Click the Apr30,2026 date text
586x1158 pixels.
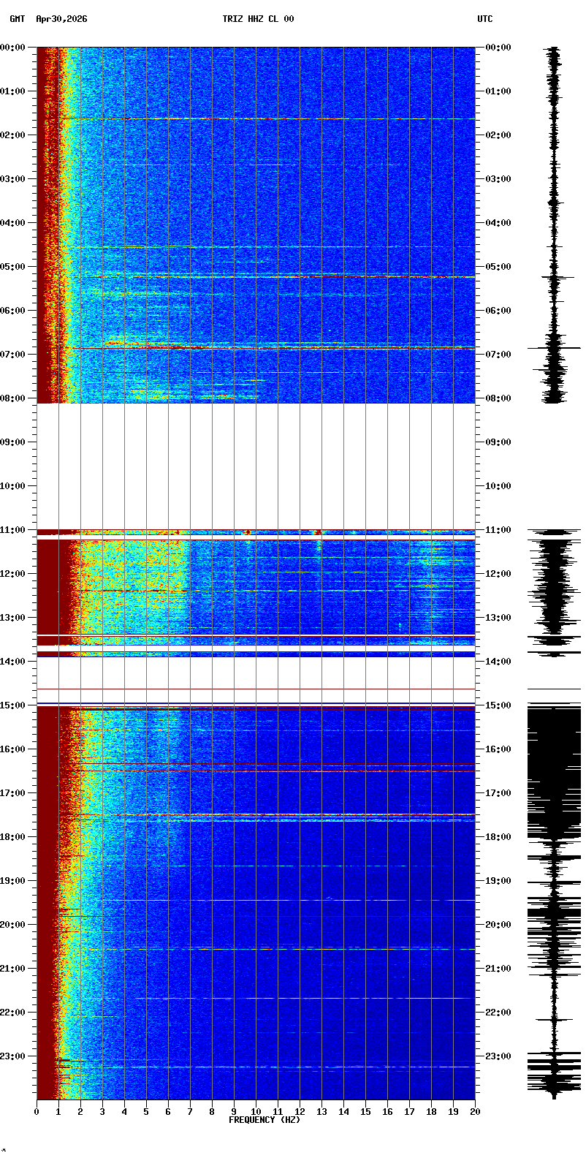61,19
